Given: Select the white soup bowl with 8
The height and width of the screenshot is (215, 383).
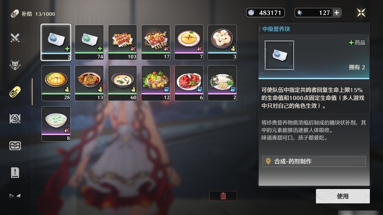Looking at the screenshot, I should (56, 124).
